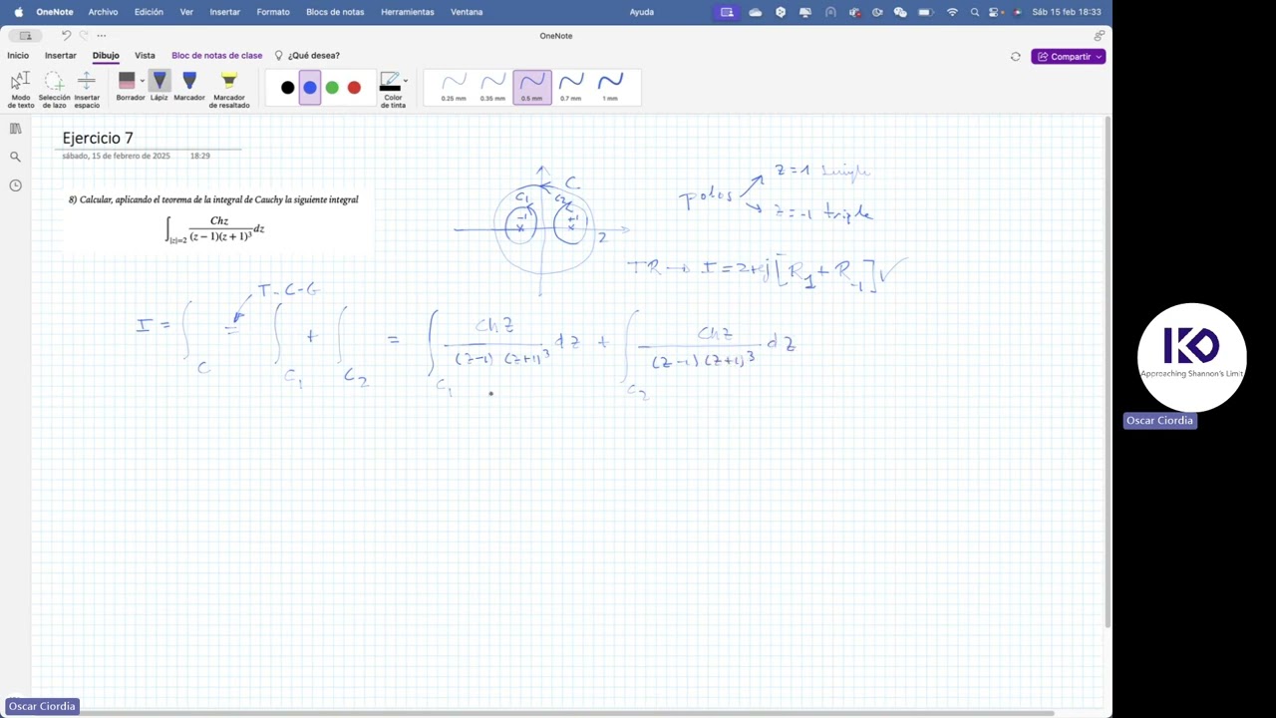This screenshot has height=718, width=1276.
Task: Select the Modo de texto tool
Action: [x=21, y=89]
